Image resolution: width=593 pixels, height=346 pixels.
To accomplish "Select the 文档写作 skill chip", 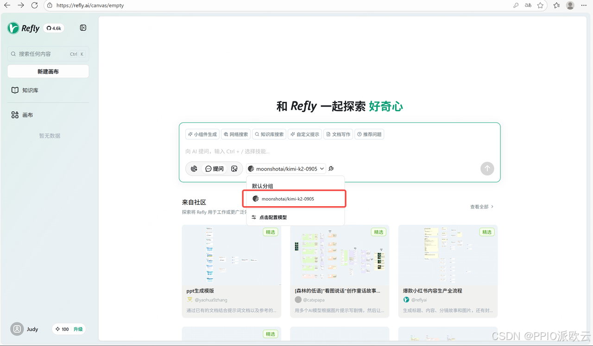I will pos(338,134).
